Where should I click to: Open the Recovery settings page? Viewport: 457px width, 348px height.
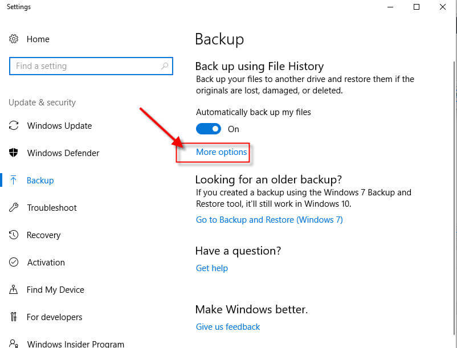(44, 235)
